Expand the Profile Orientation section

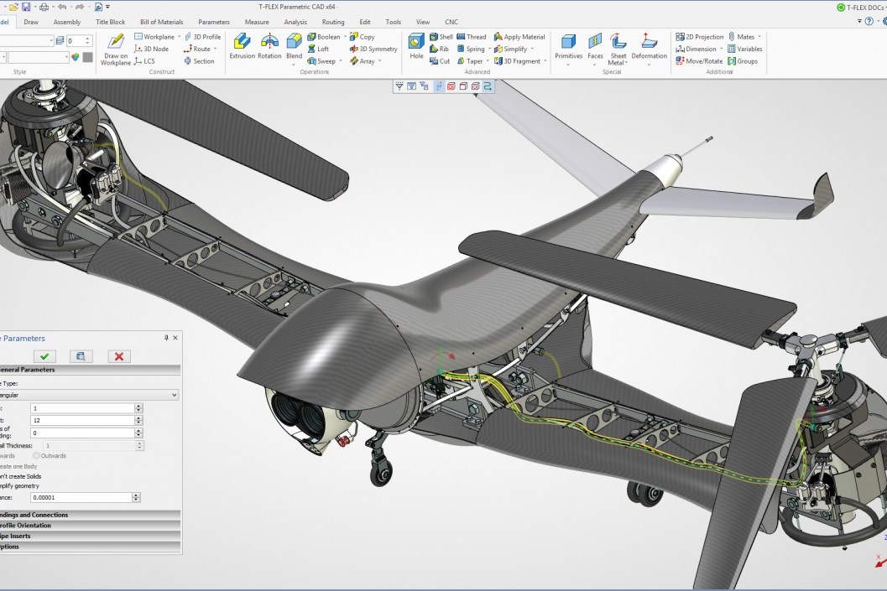(x=89, y=526)
